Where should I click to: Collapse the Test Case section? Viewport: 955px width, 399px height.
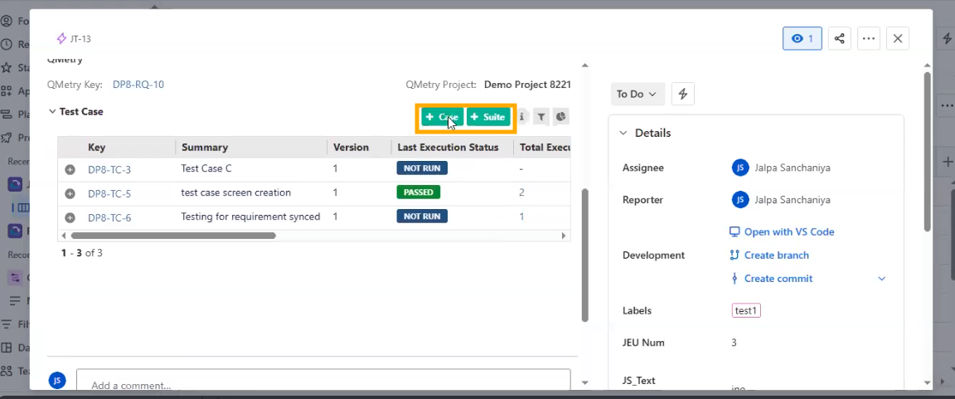52,111
